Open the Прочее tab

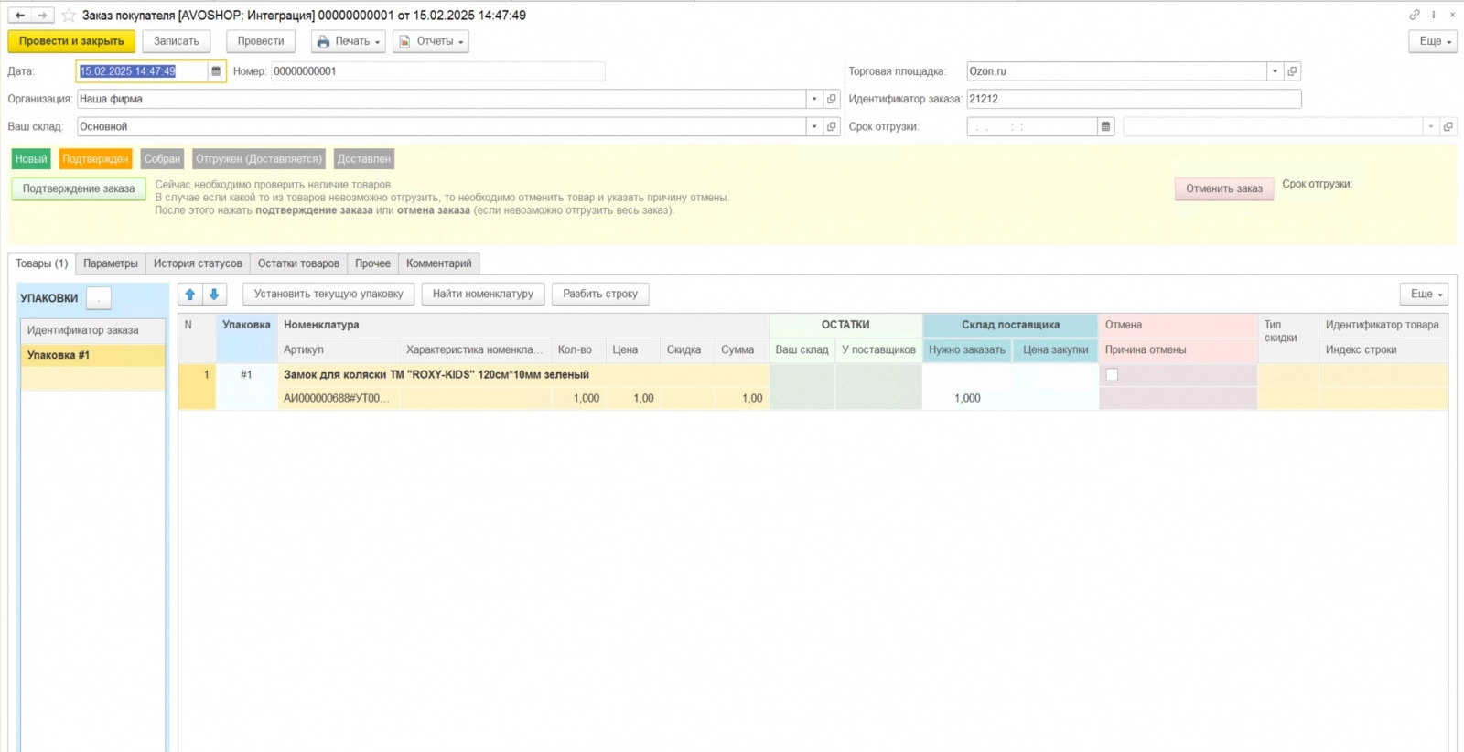pos(372,263)
